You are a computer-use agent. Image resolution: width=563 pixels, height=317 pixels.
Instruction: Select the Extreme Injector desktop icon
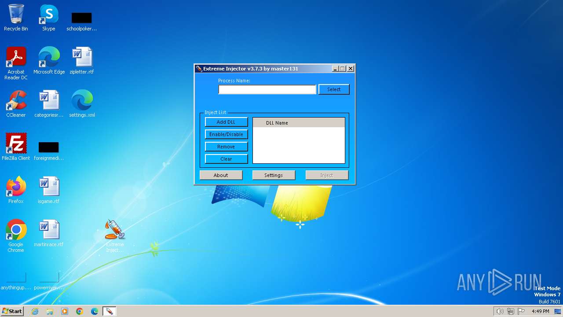point(115,236)
